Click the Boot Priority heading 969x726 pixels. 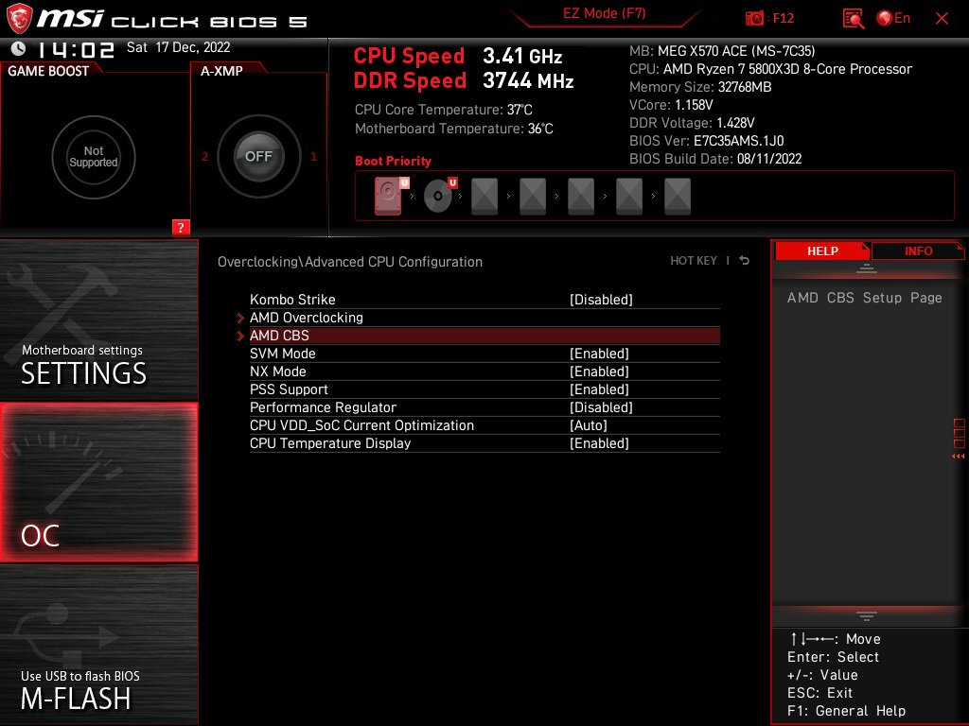pos(393,161)
